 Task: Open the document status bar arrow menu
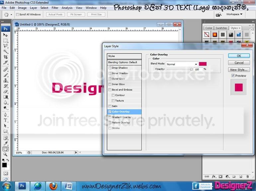76,153
